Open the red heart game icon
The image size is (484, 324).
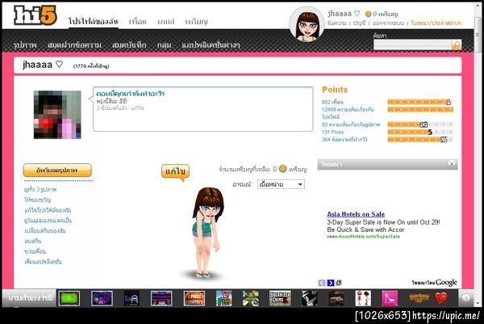tap(441, 298)
